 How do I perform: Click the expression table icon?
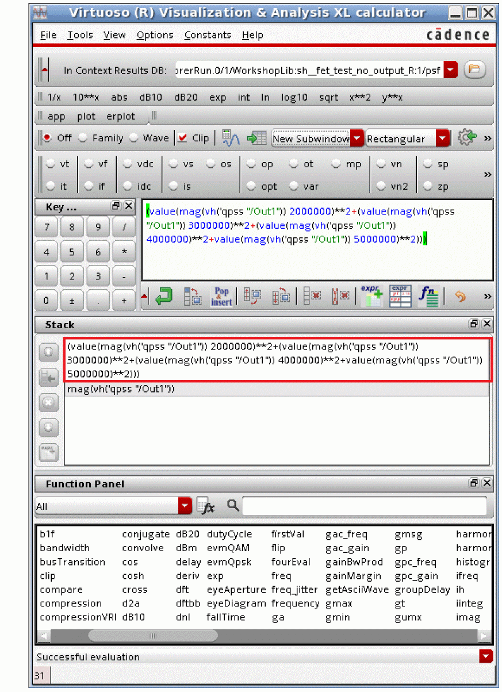pos(400,297)
